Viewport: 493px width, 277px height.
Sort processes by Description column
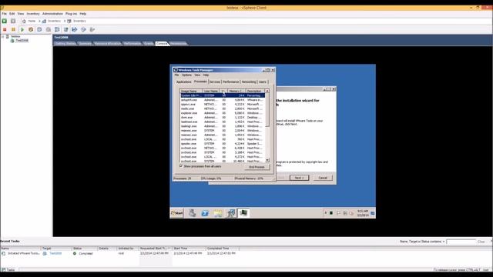[255, 91]
